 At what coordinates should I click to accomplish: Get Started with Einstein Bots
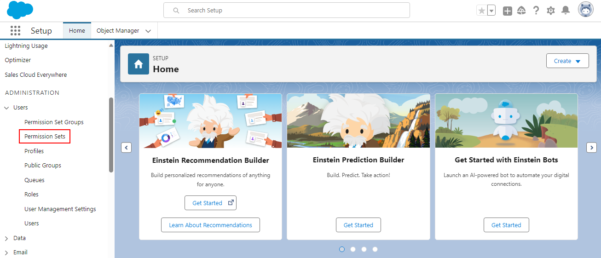click(x=506, y=225)
